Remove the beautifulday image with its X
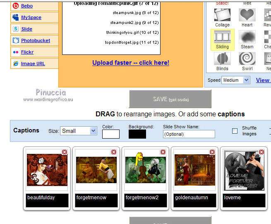Image resolution: width=271 pixels, height=224 pixels. coord(65,152)
